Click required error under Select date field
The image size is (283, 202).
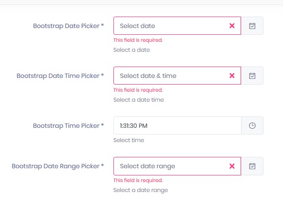[138, 40]
